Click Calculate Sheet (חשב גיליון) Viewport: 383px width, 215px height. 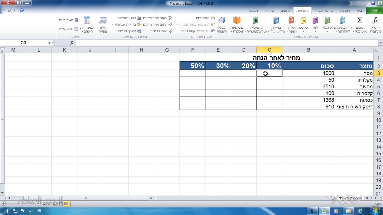68,29
